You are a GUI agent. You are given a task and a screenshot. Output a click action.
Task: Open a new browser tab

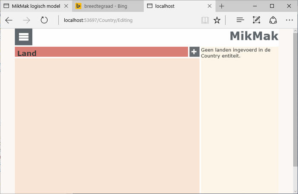(222, 6)
